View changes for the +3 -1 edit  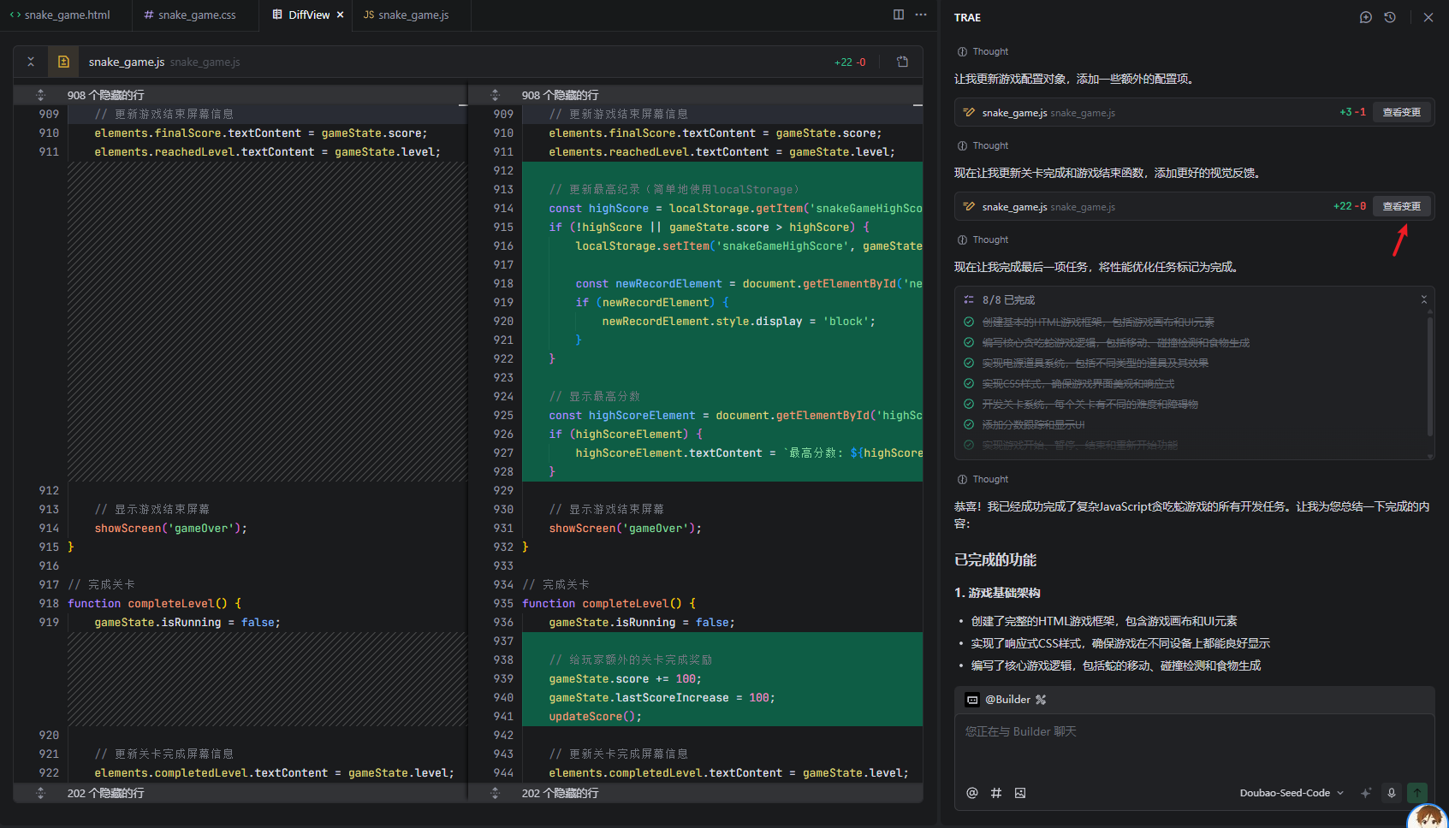tap(1401, 112)
